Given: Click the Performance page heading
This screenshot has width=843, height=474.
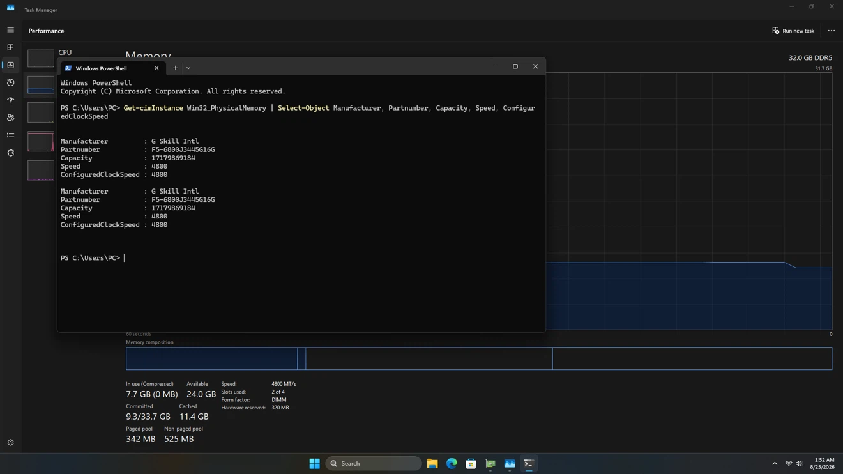Looking at the screenshot, I should [x=46, y=31].
